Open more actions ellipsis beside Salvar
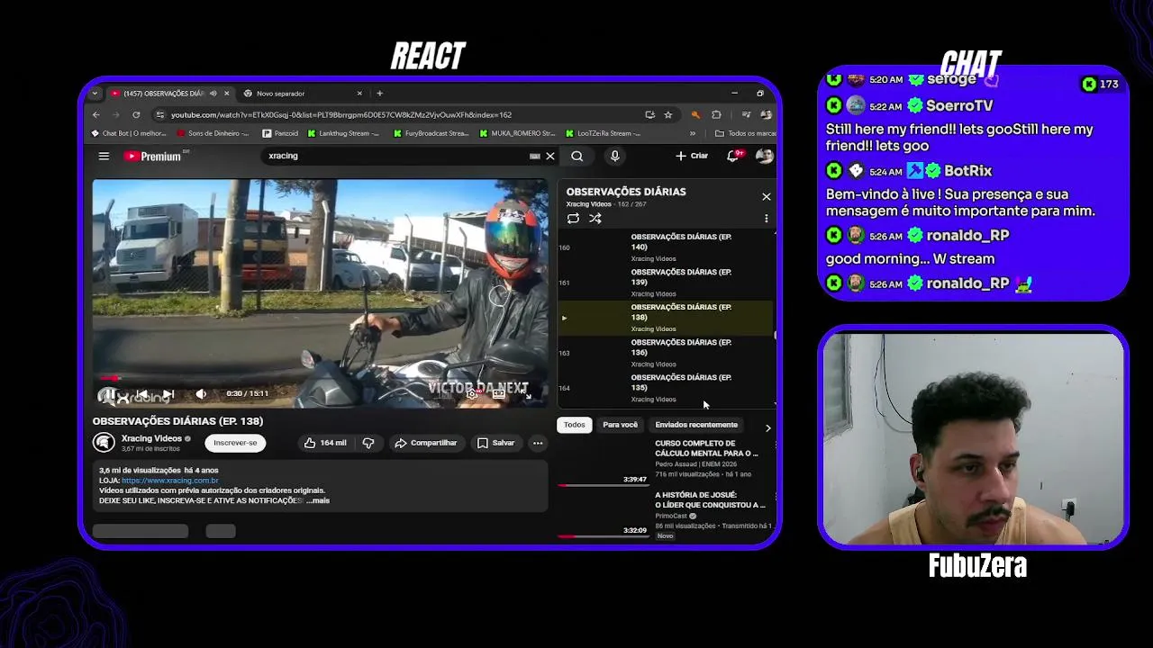1153x648 pixels. click(x=538, y=443)
